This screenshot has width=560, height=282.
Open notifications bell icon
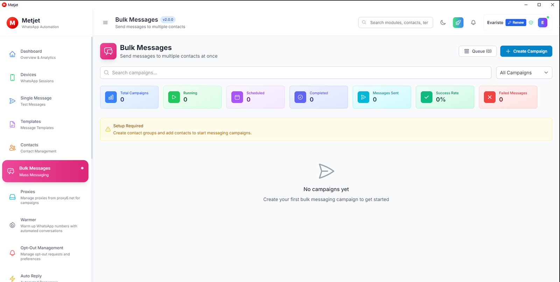pyautogui.click(x=473, y=22)
